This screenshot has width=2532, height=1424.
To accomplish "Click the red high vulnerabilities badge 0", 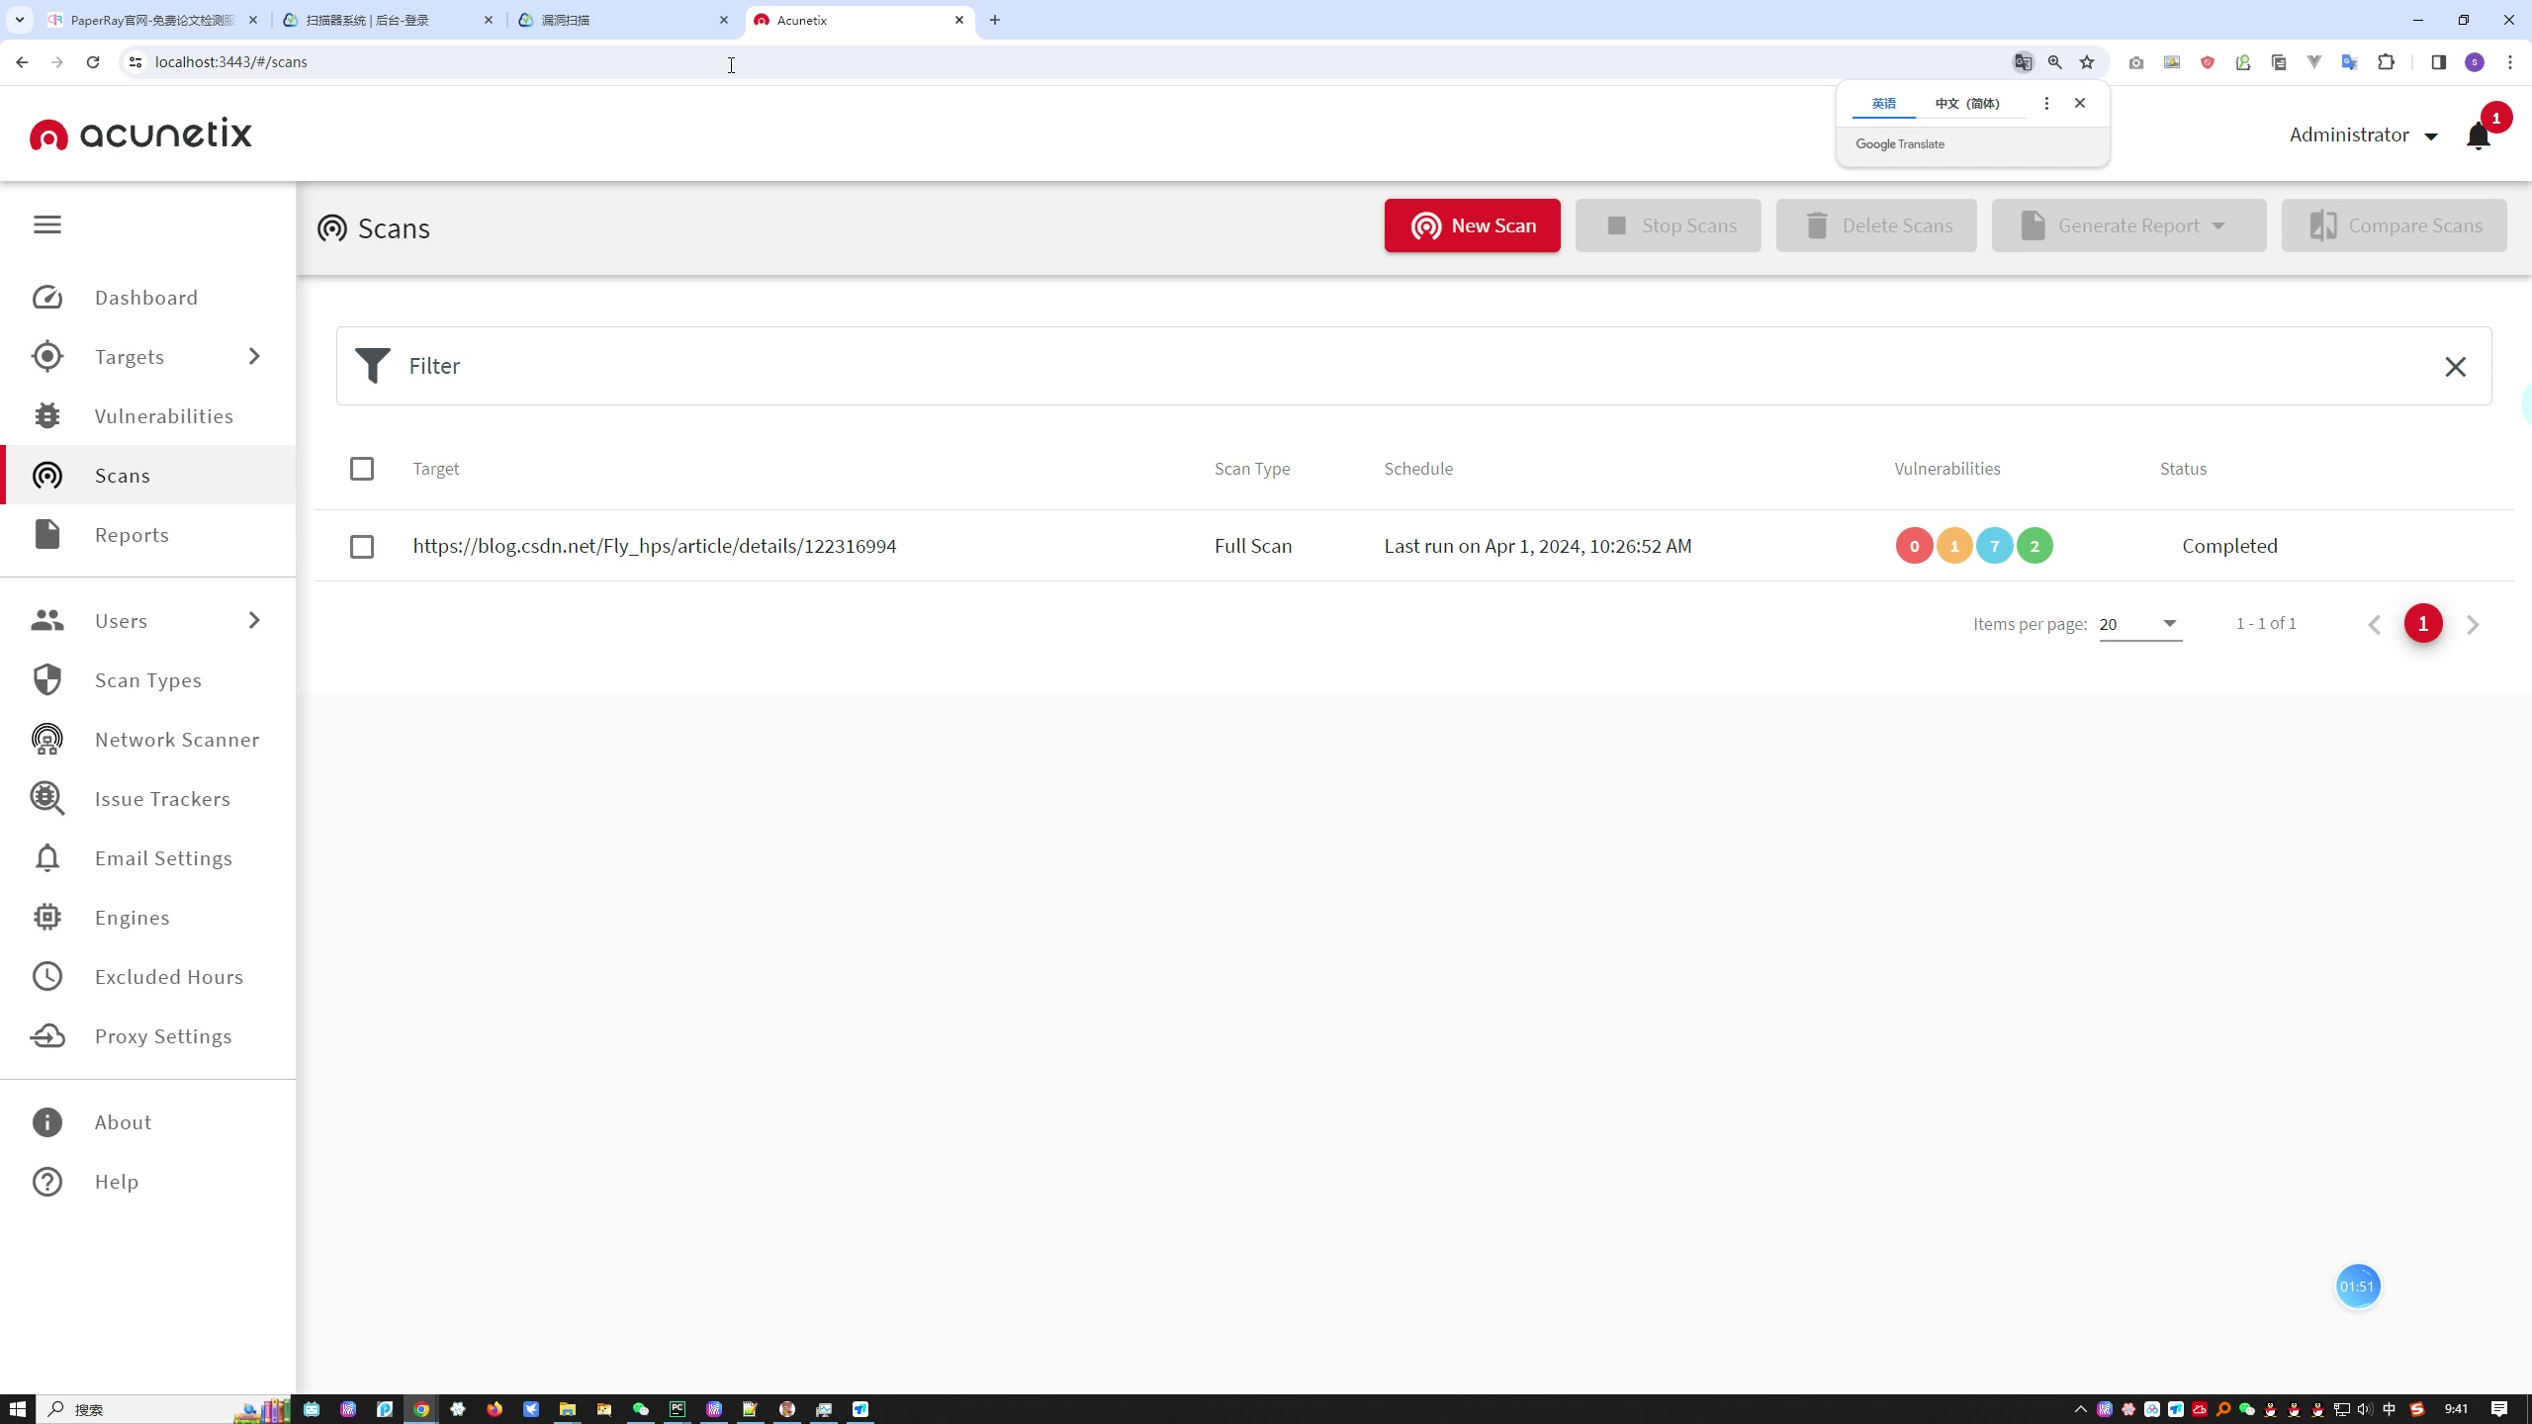I will click(x=1914, y=546).
